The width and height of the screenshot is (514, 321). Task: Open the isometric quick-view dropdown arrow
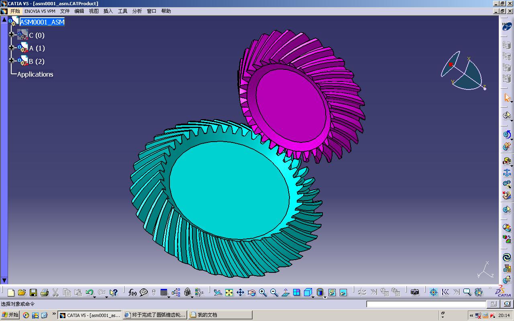pyautogui.click(x=313, y=297)
